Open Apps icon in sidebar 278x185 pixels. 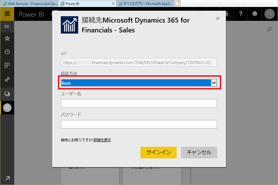pos(7,65)
